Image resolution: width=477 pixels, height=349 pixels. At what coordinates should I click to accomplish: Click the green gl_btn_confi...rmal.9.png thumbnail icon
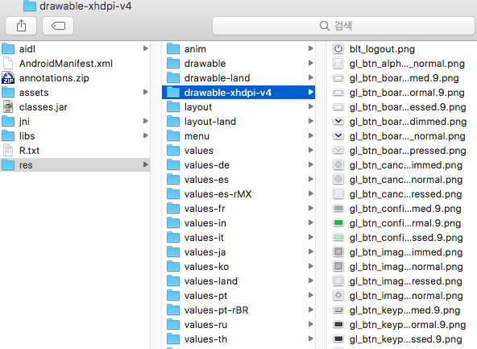point(338,223)
